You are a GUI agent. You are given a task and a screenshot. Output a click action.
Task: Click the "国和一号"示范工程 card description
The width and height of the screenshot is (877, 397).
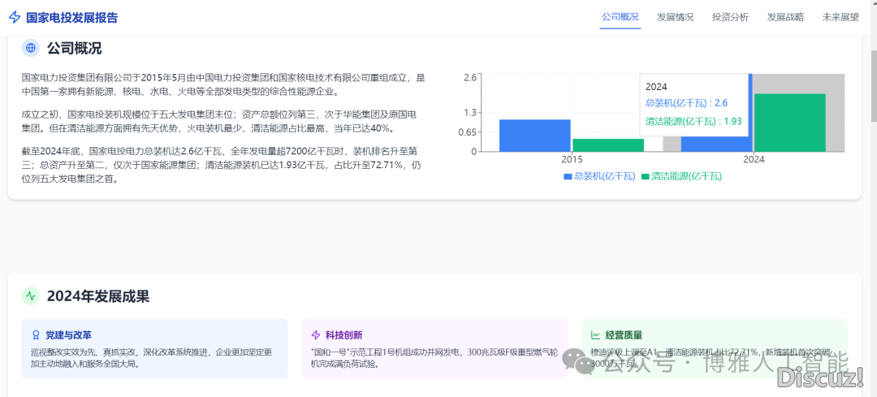[434, 358]
